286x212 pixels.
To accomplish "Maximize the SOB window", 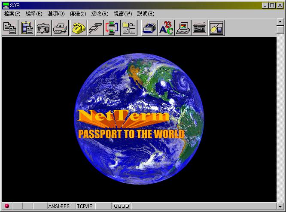I will click(272, 6).
